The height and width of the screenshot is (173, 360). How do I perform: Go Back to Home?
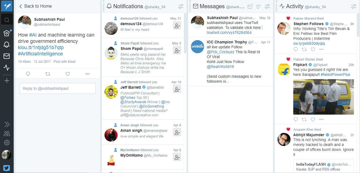(x=35, y=6)
